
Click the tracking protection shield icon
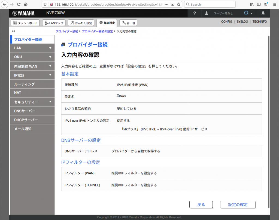click(45, 4)
